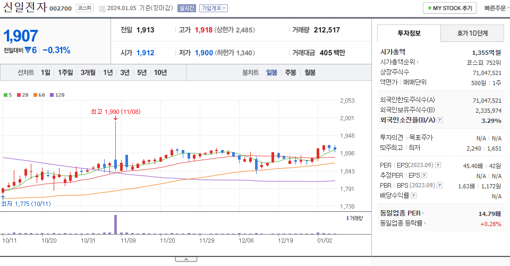Click the 저가 value 1,900
Screen dimensions: 510x266
[x=204, y=53]
